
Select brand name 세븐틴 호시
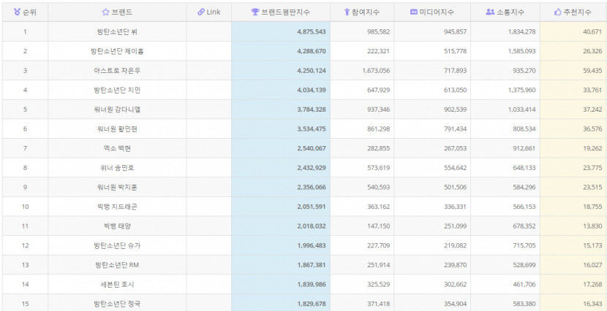point(117,285)
